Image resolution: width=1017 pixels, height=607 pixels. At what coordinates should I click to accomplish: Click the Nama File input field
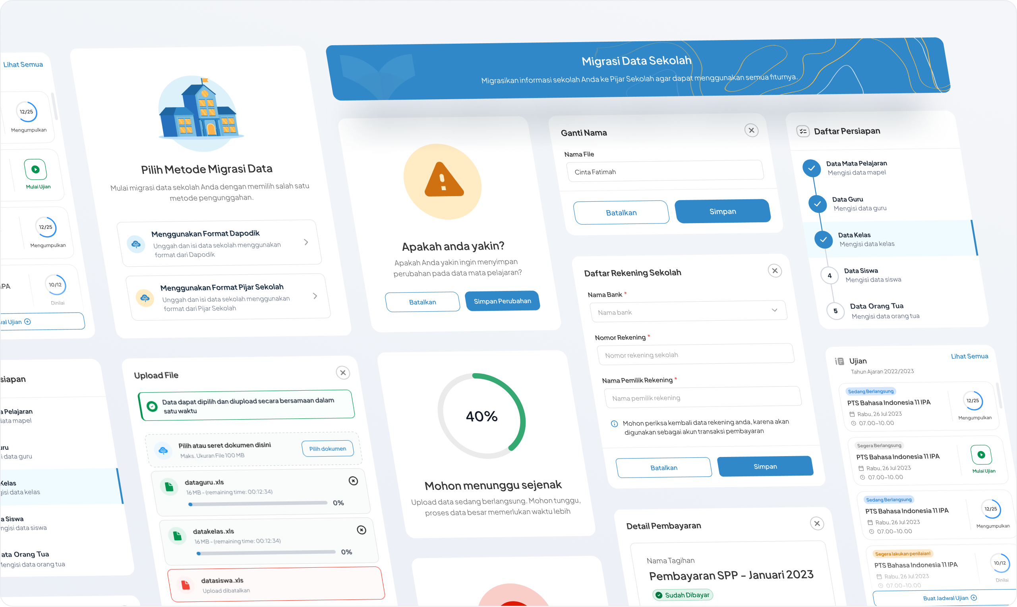[x=665, y=171]
